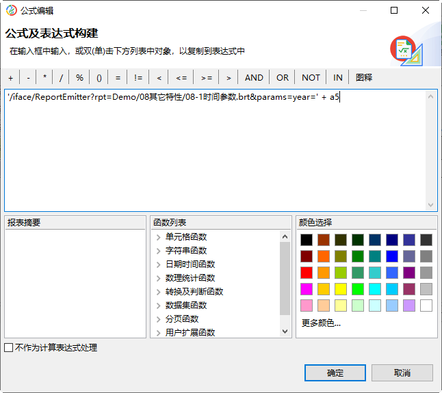Click the division slash operator
442x393 pixels.
click(62, 78)
